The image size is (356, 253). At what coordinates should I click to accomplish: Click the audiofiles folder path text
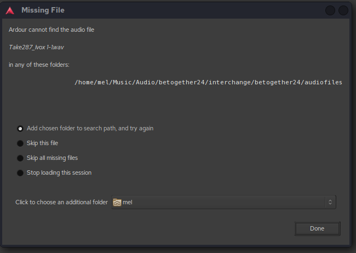[208, 82]
